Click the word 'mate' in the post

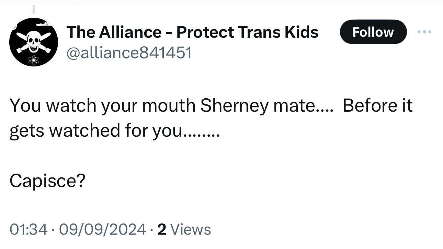point(292,105)
